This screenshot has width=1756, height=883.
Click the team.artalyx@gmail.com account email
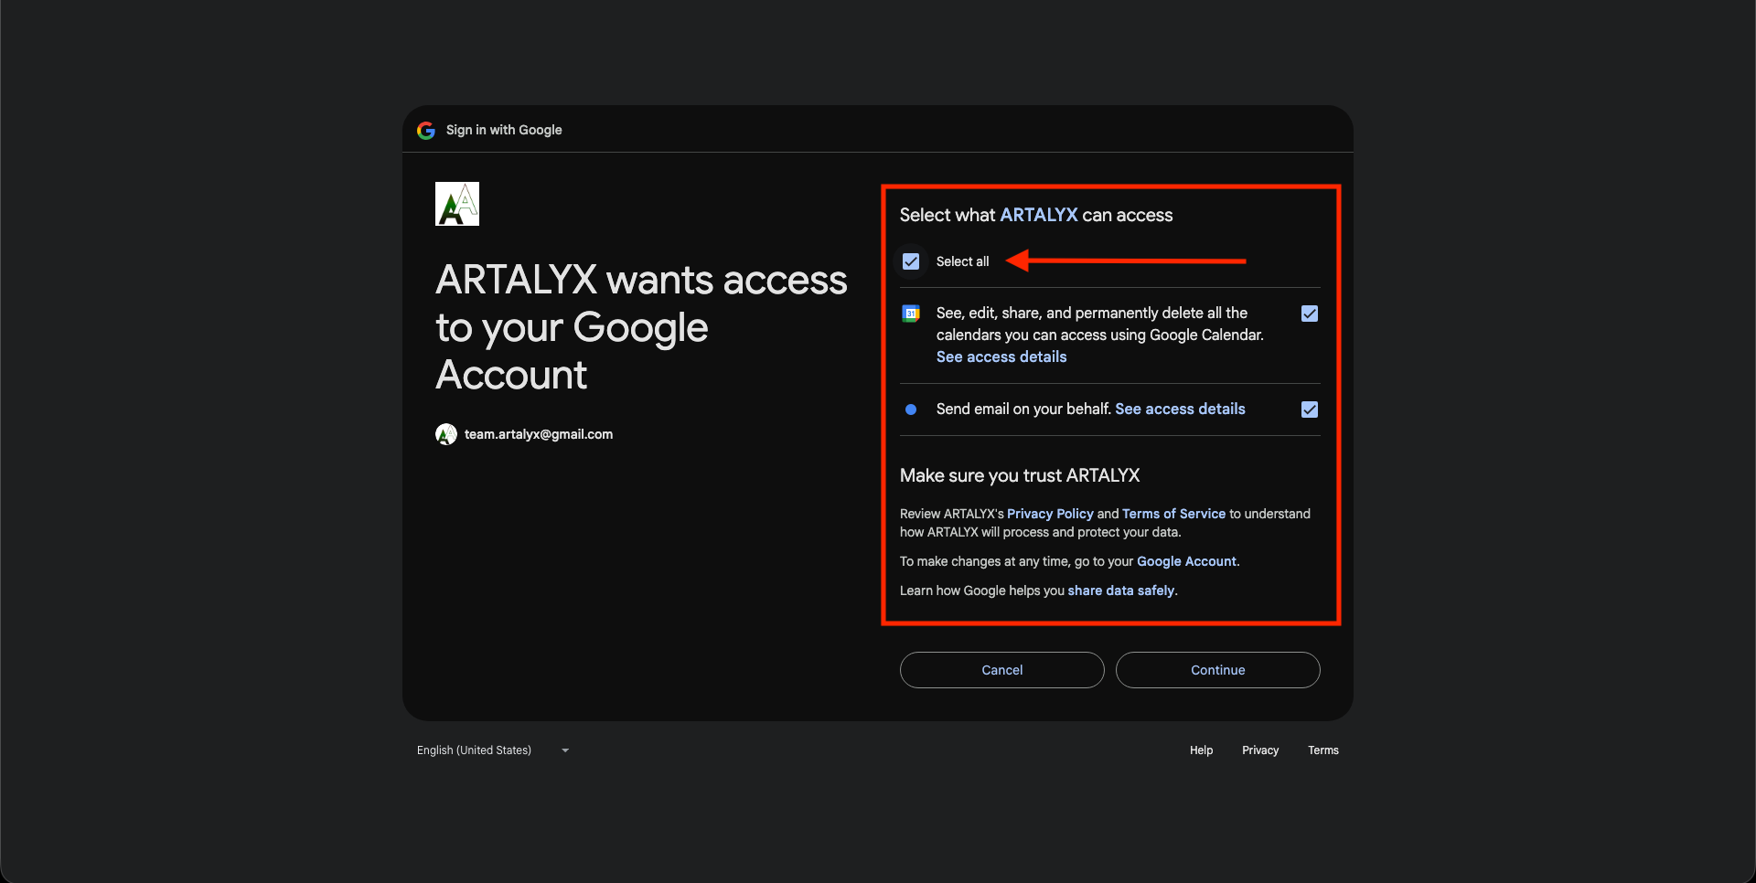[x=539, y=434]
